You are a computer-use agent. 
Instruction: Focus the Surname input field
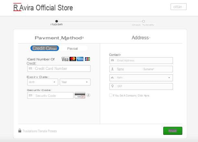pyautogui.click(x=157, y=69)
